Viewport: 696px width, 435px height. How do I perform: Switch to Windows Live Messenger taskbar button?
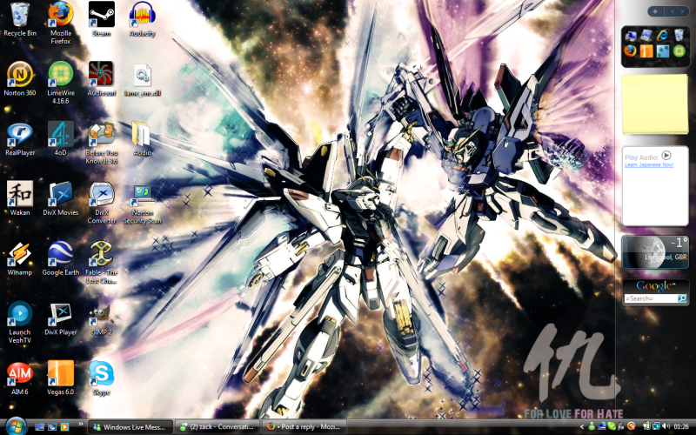click(130, 427)
